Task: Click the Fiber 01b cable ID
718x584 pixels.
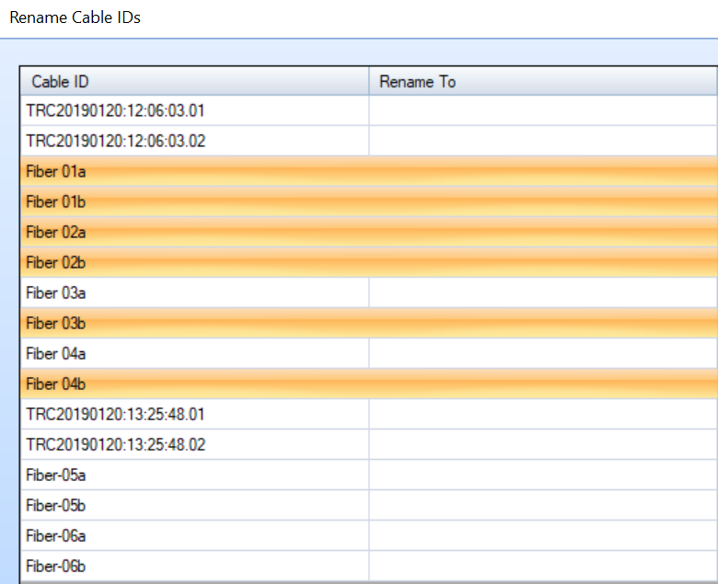Action: [56, 201]
